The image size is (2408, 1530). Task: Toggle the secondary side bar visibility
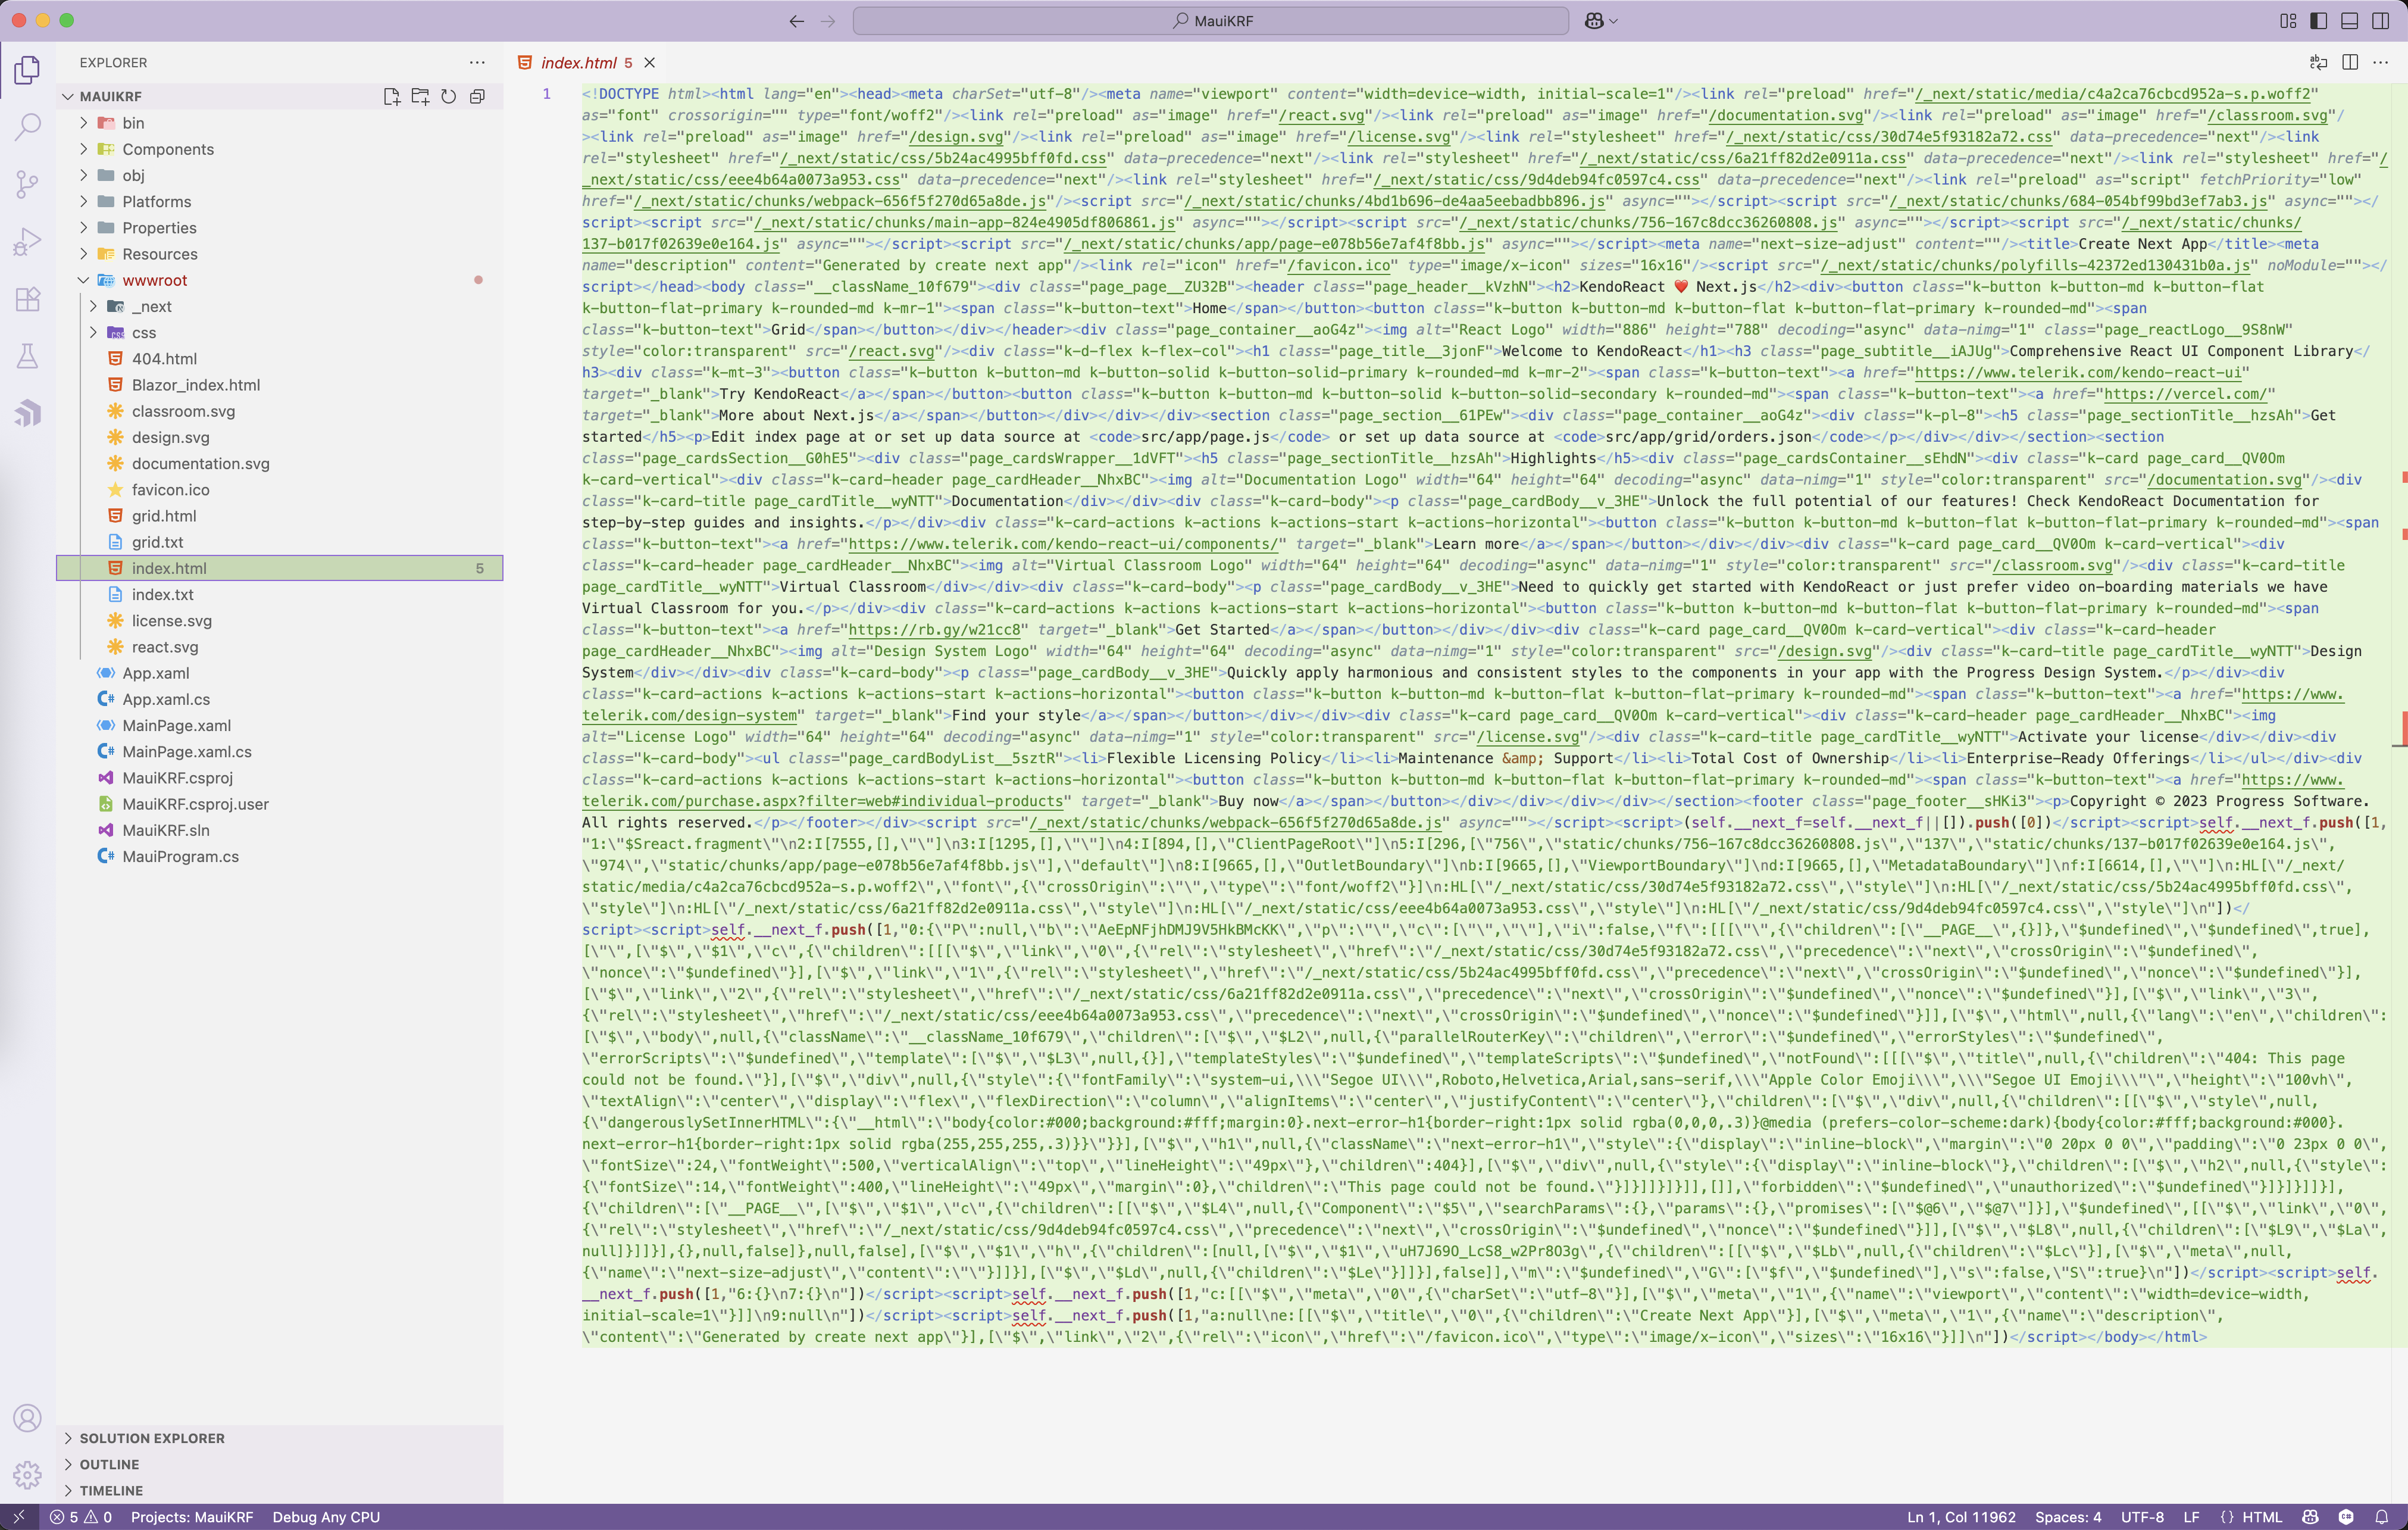(2381, 20)
